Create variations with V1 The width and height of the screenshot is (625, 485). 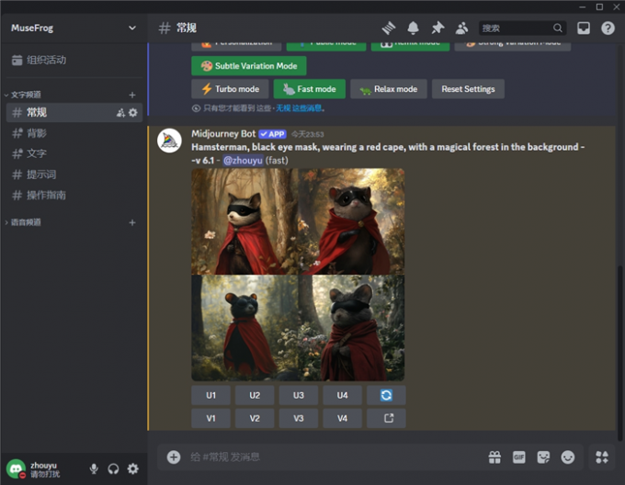[210, 418]
